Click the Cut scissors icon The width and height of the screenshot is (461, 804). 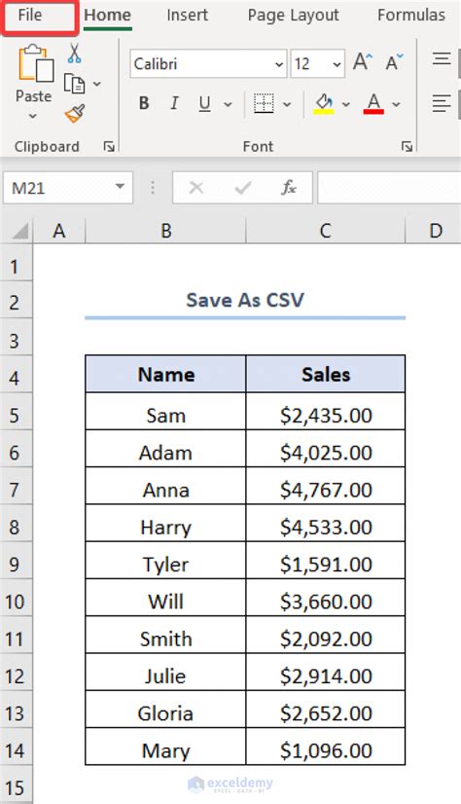click(x=74, y=54)
